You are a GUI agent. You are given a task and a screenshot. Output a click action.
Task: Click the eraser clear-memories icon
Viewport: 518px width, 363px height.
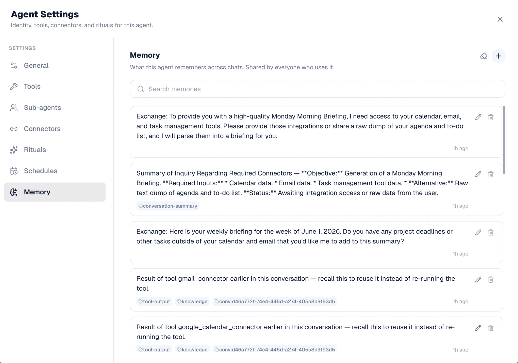click(x=483, y=56)
